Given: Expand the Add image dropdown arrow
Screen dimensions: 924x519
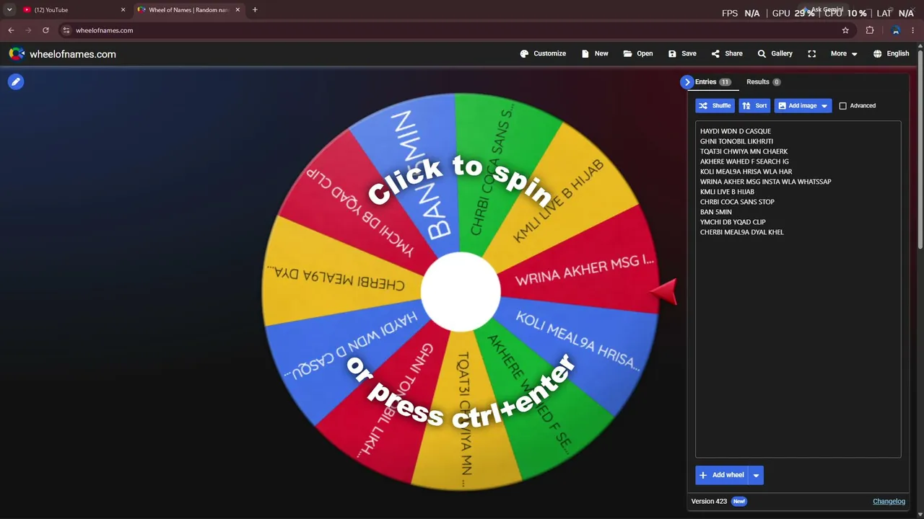Looking at the screenshot, I should tap(824, 106).
